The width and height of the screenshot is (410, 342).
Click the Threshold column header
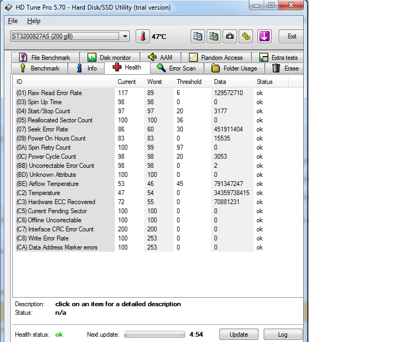pyautogui.click(x=189, y=82)
